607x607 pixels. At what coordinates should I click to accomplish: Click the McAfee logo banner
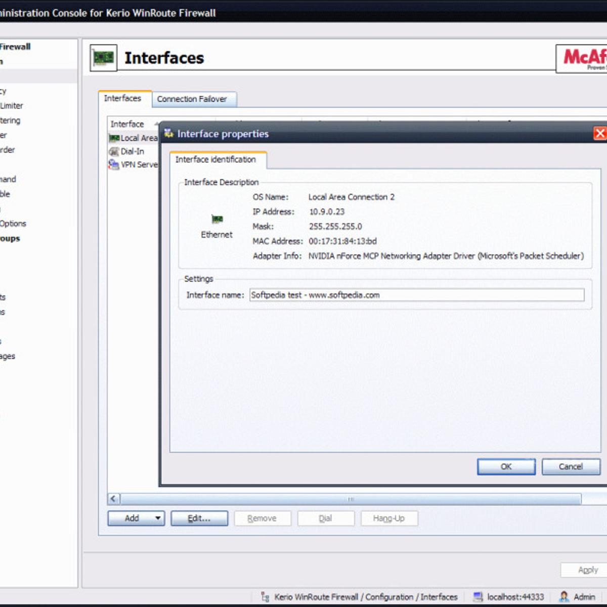582,59
